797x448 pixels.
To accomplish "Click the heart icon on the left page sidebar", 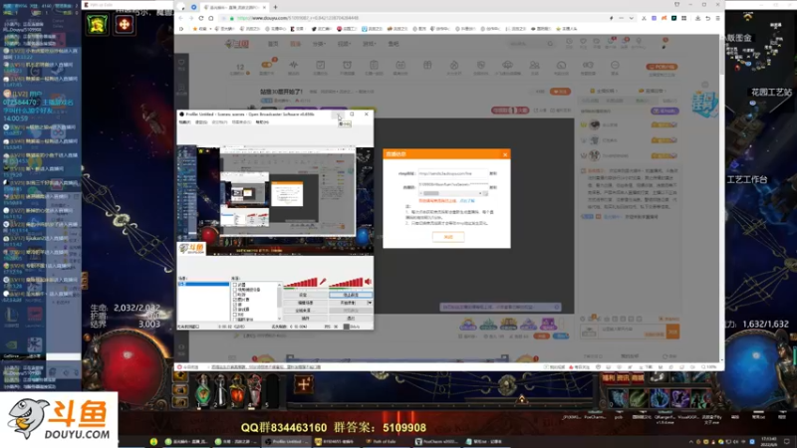I will 181,63.
